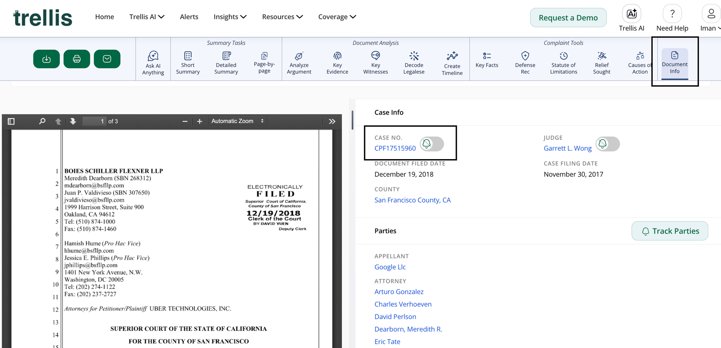
Task: Open Key Evidence analysis
Action: click(337, 62)
